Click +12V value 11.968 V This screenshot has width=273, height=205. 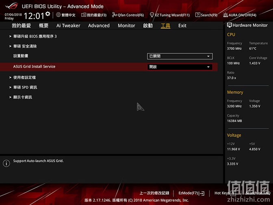pos(234,149)
